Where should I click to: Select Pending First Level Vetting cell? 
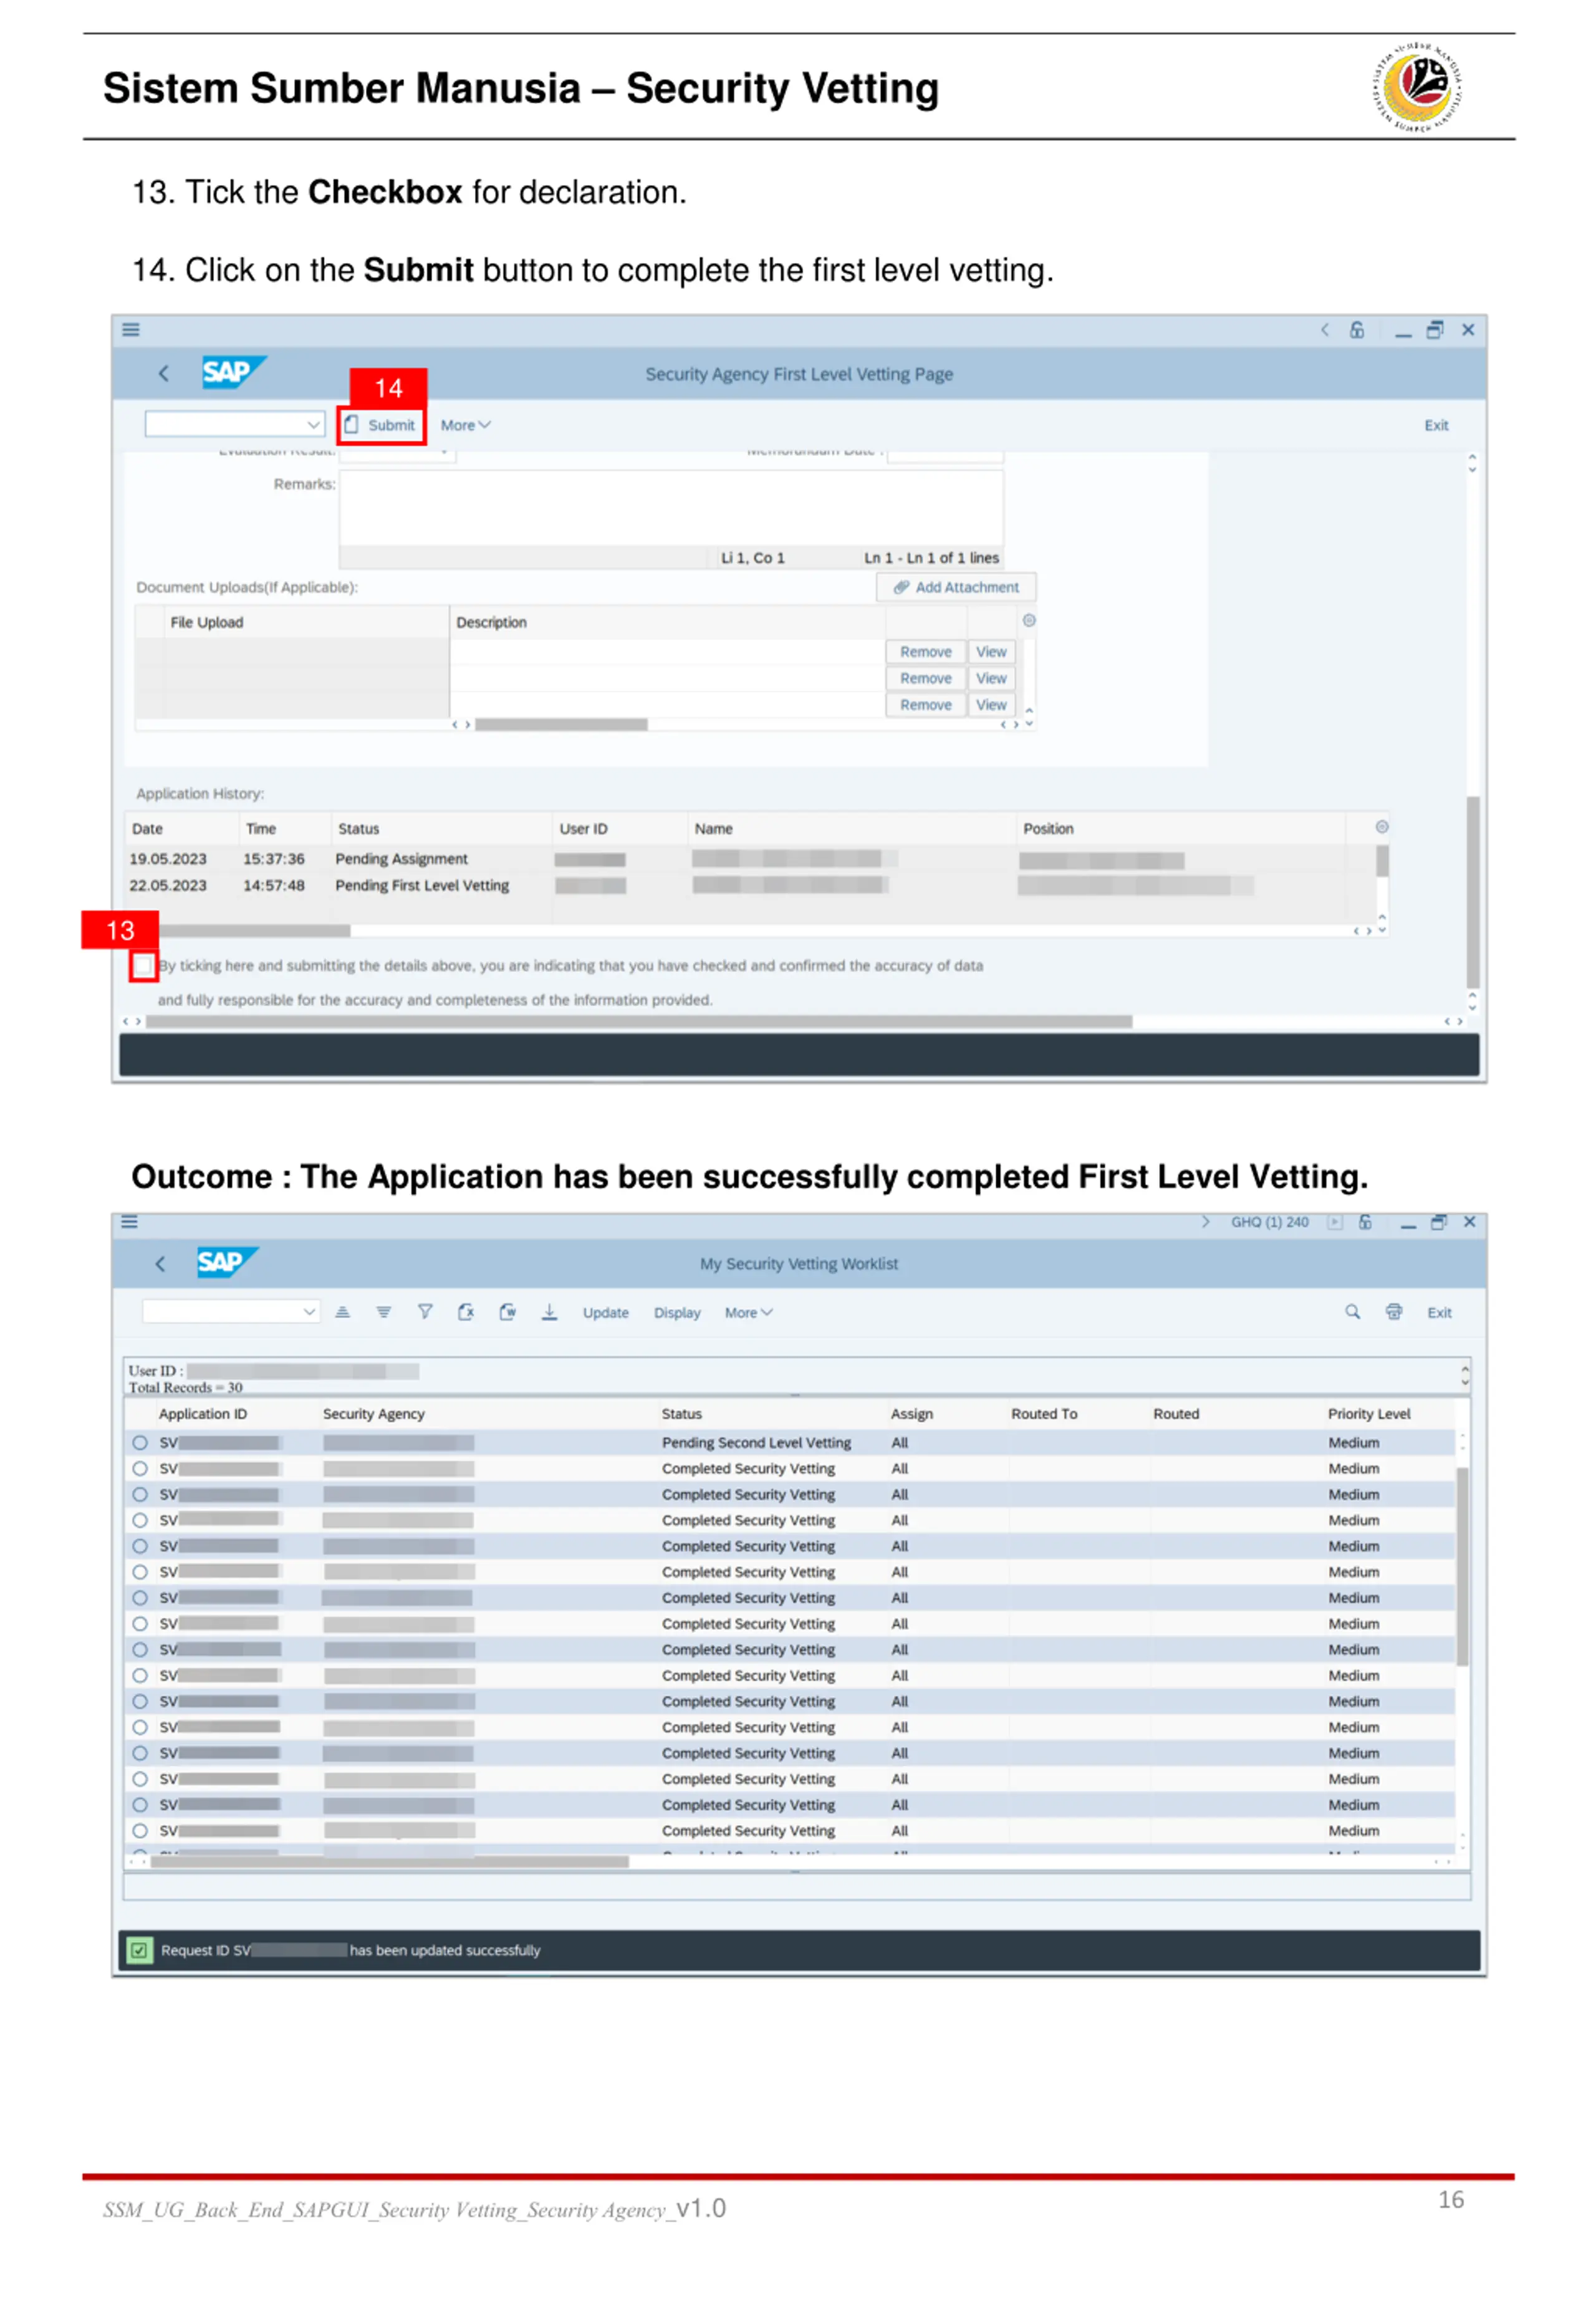coord(422,885)
